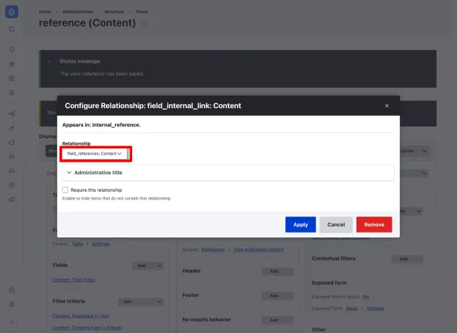457x333 pixels.
Task: Close the Configure Relationship dialog
Action: coord(386,105)
